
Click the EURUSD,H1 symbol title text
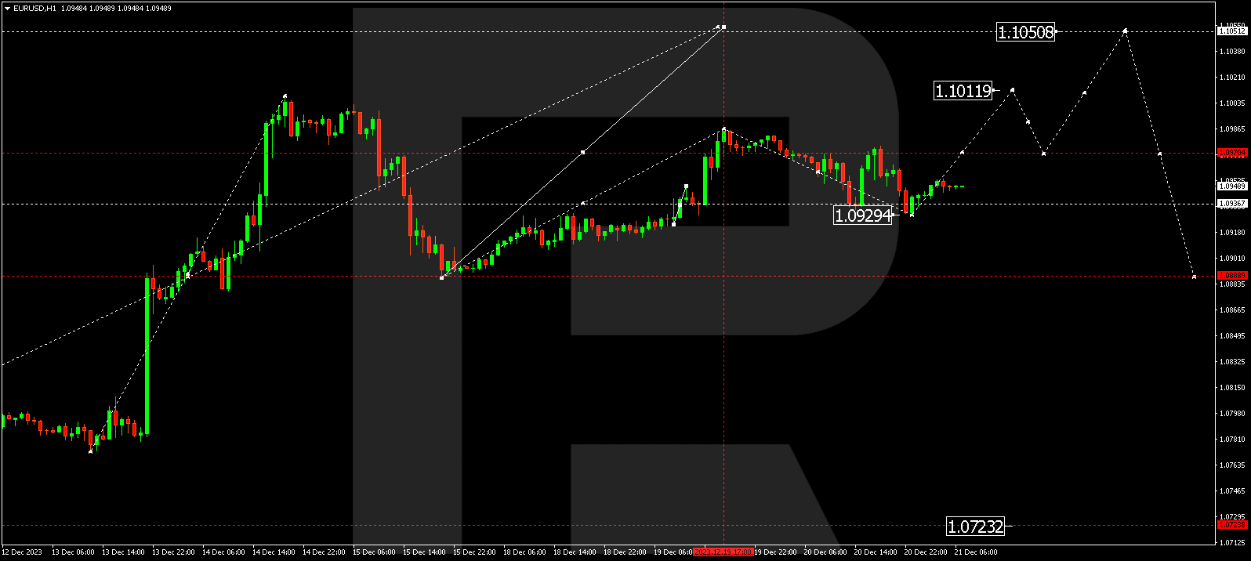click(x=34, y=8)
